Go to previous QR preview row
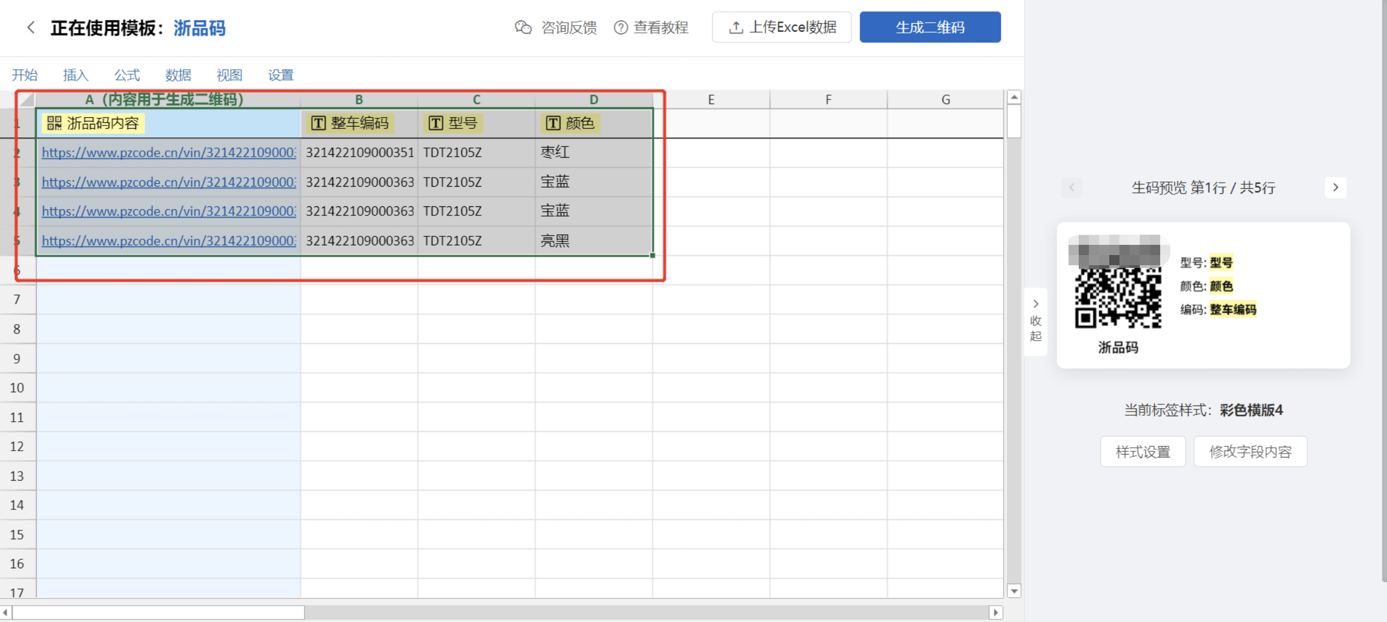The height and width of the screenshot is (622, 1387). tap(1071, 188)
